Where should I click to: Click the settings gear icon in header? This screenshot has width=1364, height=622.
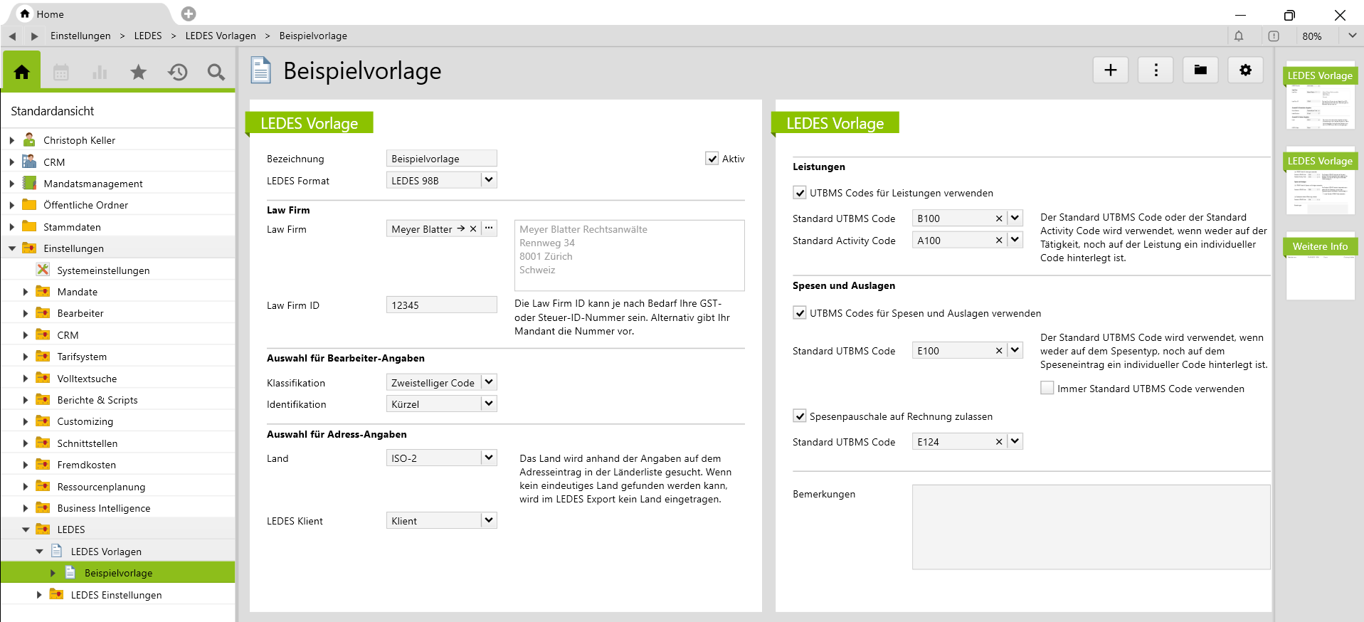[1245, 70]
